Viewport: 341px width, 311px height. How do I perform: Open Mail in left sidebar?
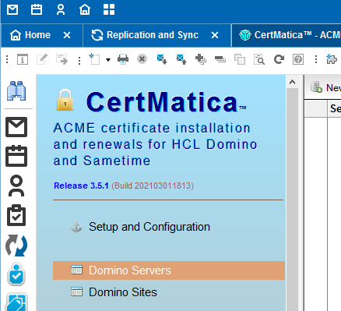(x=16, y=127)
